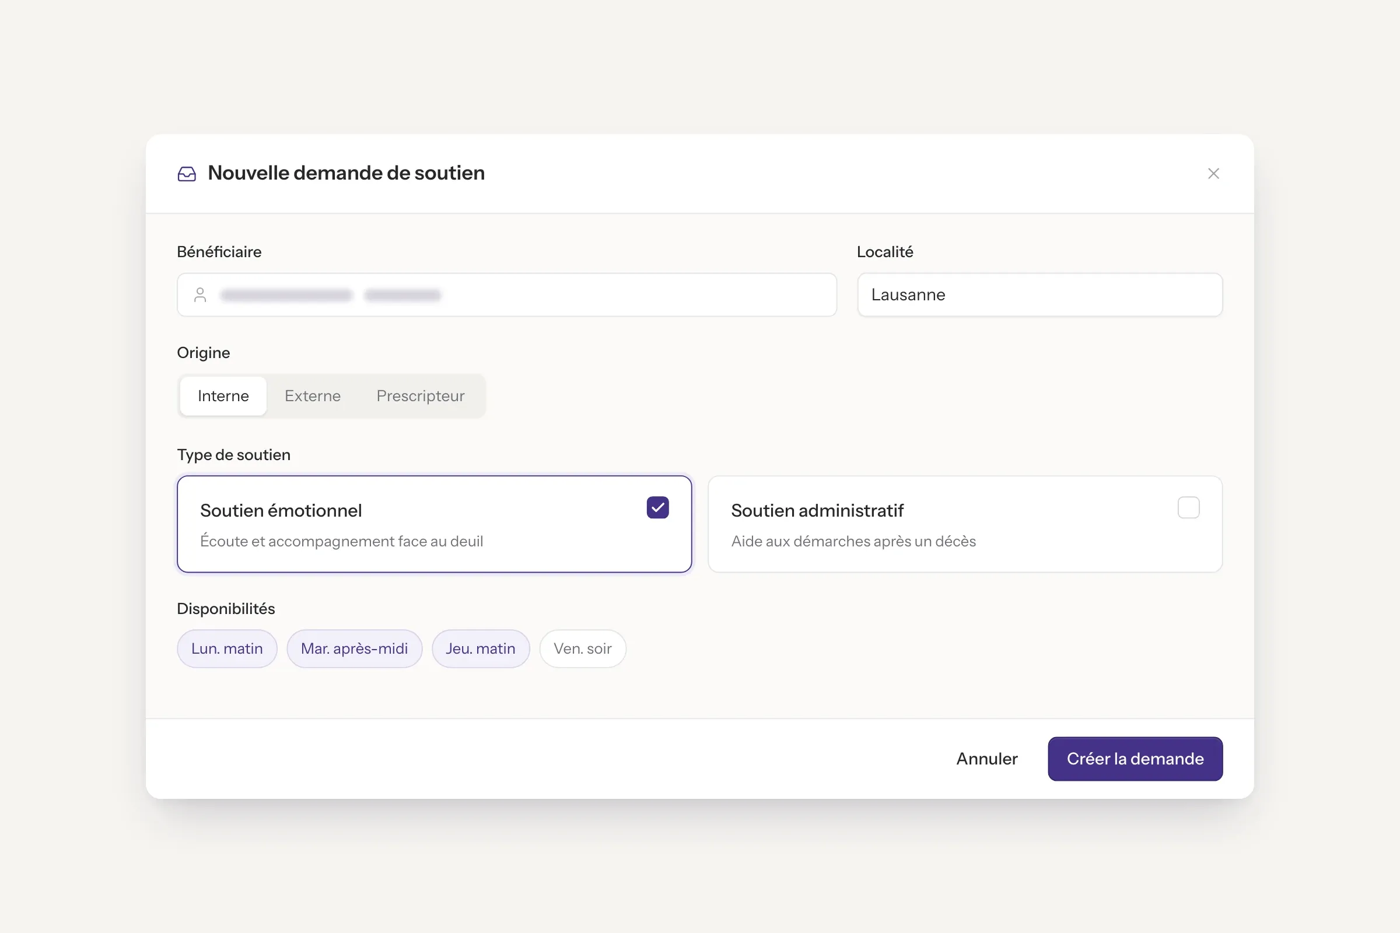Toggle the Jeu. matin availability chip
This screenshot has height=933, width=1400.
point(480,648)
